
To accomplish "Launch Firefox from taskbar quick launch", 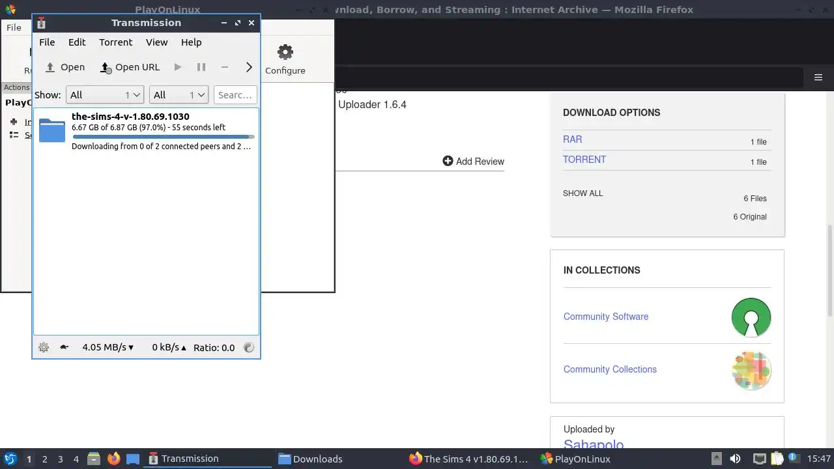I will (x=113, y=459).
